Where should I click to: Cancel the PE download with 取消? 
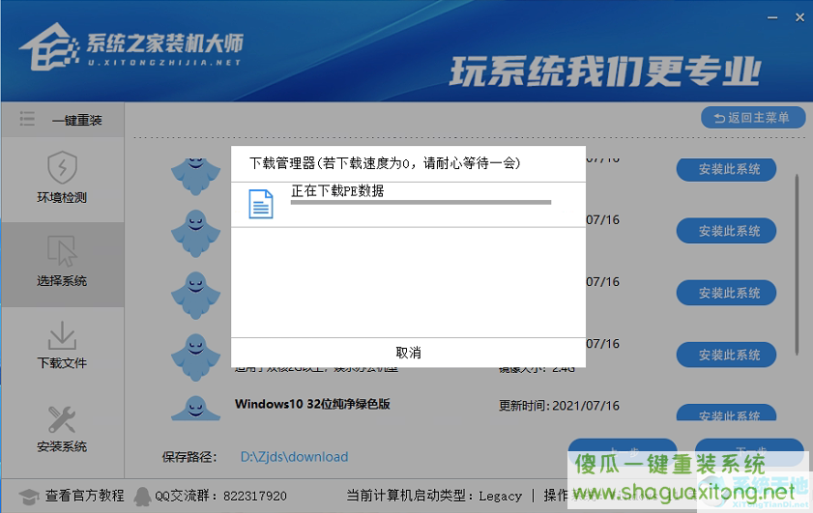(x=408, y=353)
